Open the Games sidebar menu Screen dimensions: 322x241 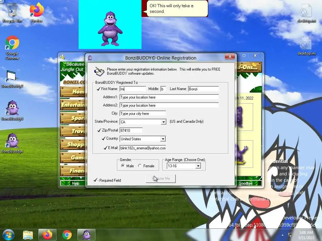pyautogui.click(x=73, y=158)
